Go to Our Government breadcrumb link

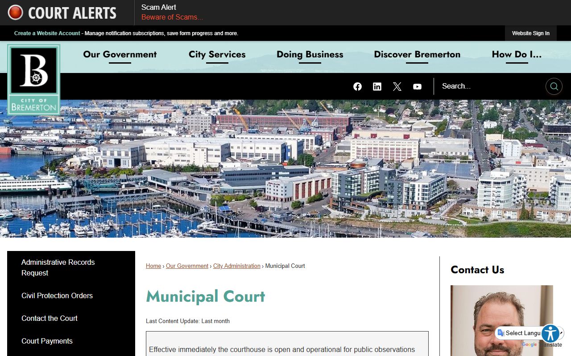coord(187,266)
